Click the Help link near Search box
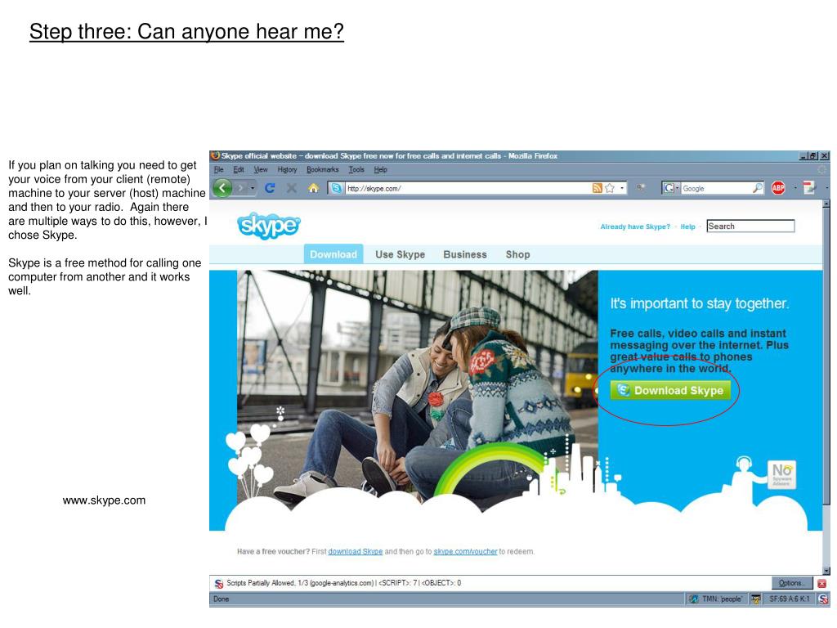This screenshot has height=628, width=837. (687, 227)
